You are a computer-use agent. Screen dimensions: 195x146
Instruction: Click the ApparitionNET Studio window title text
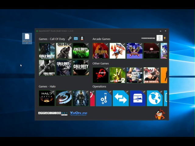[x=56, y=31]
